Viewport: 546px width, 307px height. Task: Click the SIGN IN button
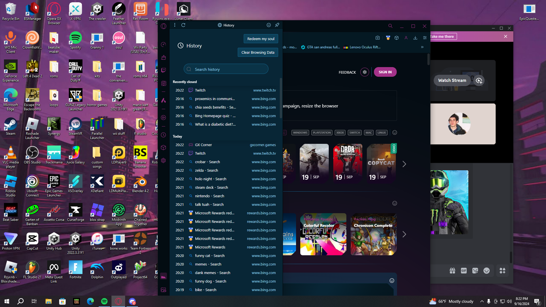point(385,72)
